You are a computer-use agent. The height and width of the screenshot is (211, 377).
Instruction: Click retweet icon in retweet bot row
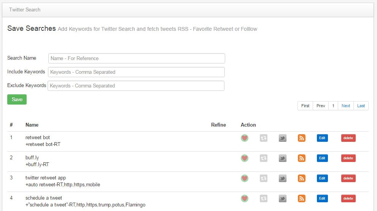[x=264, y=138]
